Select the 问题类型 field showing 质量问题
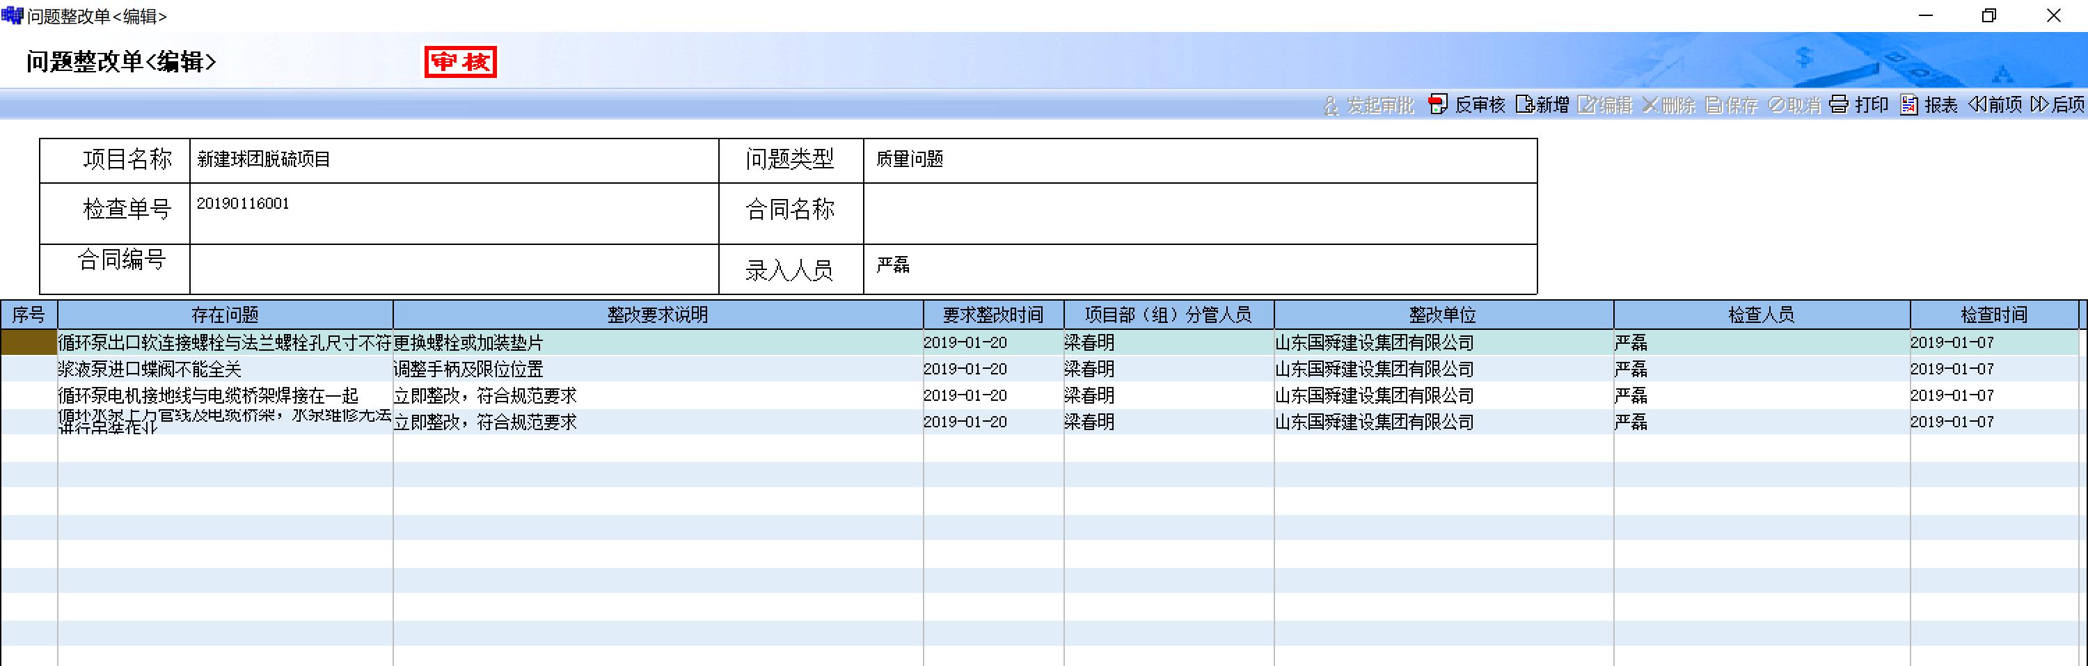 [1200, 159]
